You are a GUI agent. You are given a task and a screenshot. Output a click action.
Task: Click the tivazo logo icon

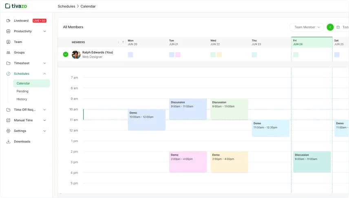[8, 6]
